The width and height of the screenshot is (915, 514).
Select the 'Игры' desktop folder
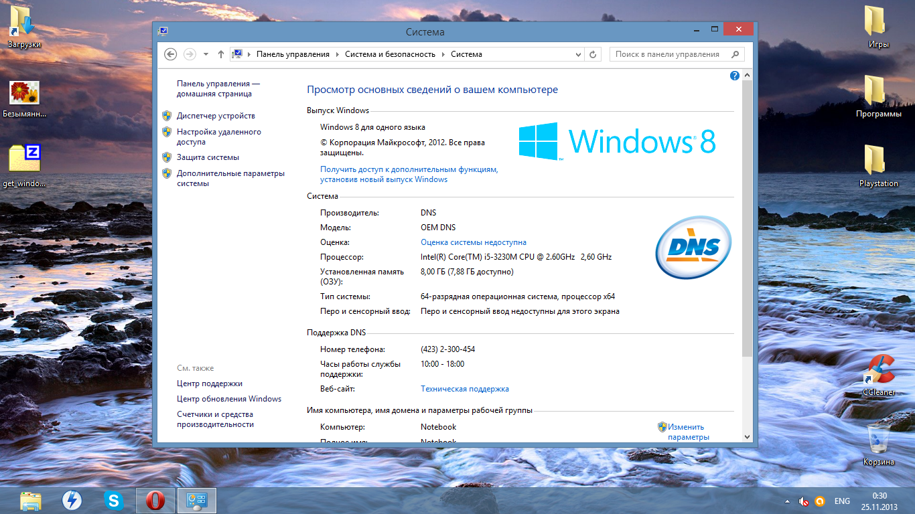[x=878, y=27]
